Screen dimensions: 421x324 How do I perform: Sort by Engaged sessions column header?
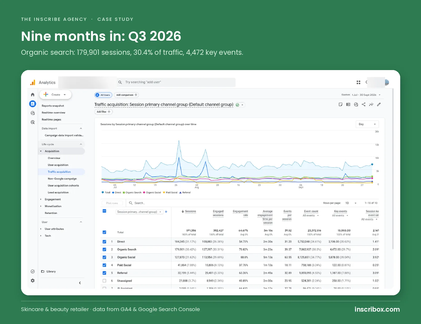218,213
